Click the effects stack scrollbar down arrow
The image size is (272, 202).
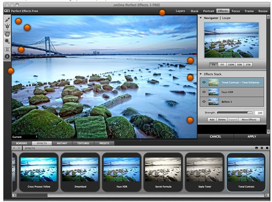tap(268, 132)
